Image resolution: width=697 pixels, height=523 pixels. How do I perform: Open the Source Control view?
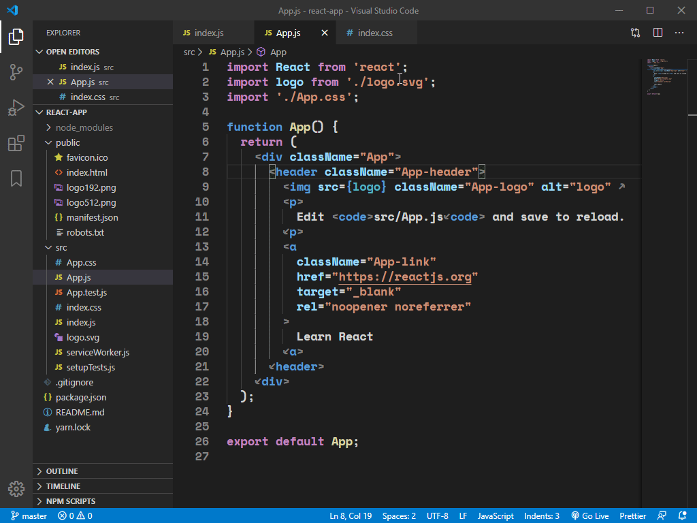[16, 72]
